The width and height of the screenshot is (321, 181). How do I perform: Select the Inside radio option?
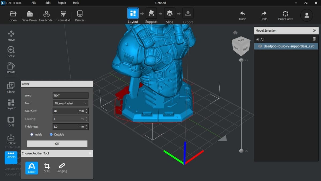coord(32,135)
